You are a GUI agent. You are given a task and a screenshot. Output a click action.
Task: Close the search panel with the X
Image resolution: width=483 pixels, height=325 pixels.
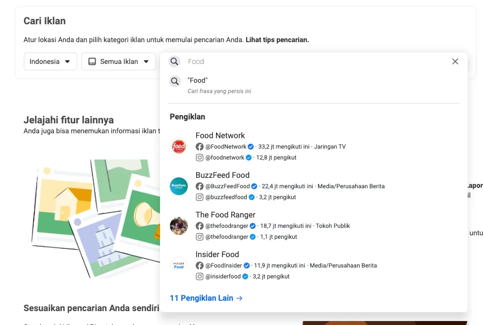tap(455, 61)
